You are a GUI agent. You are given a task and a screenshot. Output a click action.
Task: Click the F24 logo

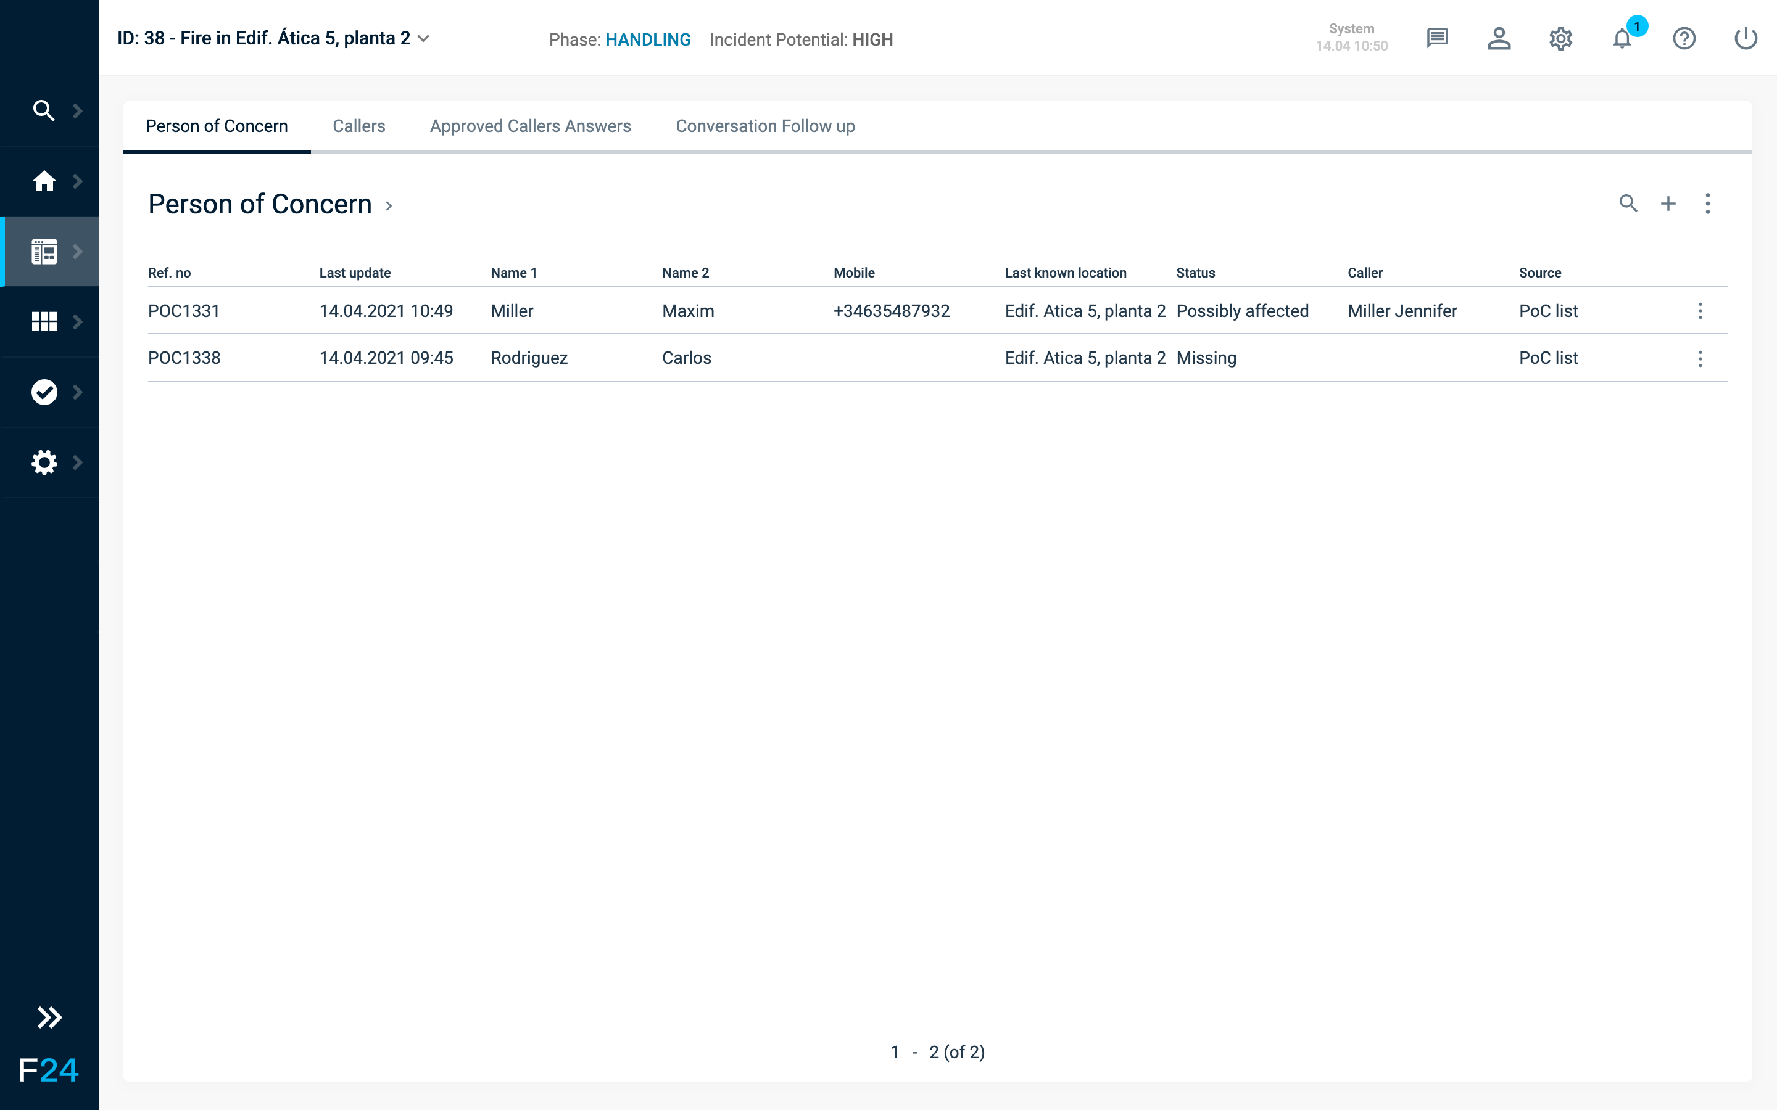pyautogui.click(x=49, y=1070)
